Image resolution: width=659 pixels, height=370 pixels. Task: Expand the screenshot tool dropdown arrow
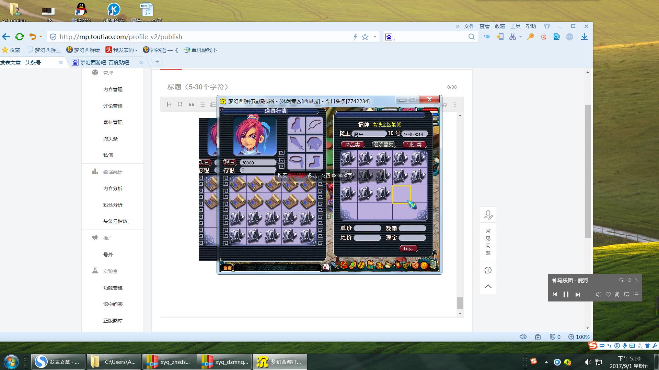[x=520, y=37]
